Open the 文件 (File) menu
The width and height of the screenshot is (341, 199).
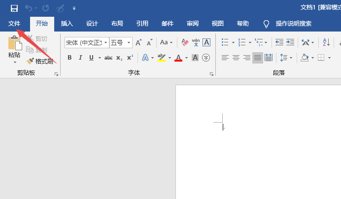click(14, 24)
